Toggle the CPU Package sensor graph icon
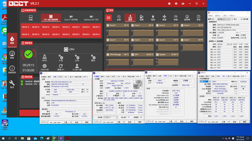Image resolution: width=252 pixels, height=141 pixels. [108, 55]
